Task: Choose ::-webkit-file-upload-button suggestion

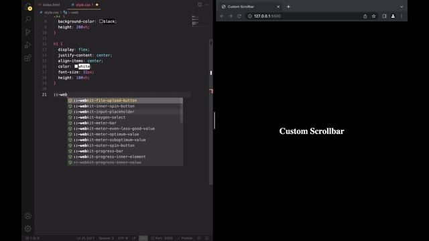Action: pyautogui.click(x=125, y=100)
